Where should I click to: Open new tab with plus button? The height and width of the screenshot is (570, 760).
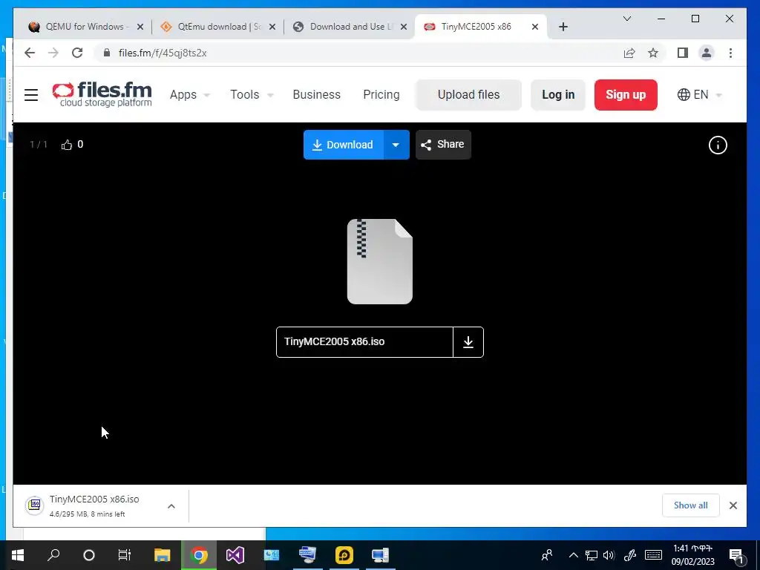point(563,27)
